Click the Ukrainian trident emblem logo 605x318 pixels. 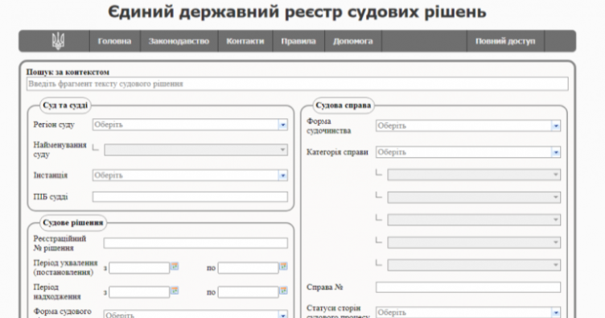pyautogui.click(x=58, y=41)
